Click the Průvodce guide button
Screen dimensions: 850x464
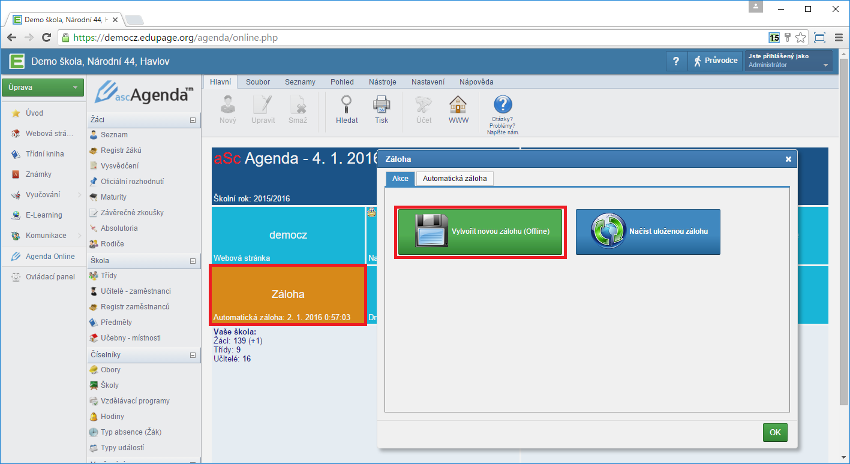(x=716, y=61)
